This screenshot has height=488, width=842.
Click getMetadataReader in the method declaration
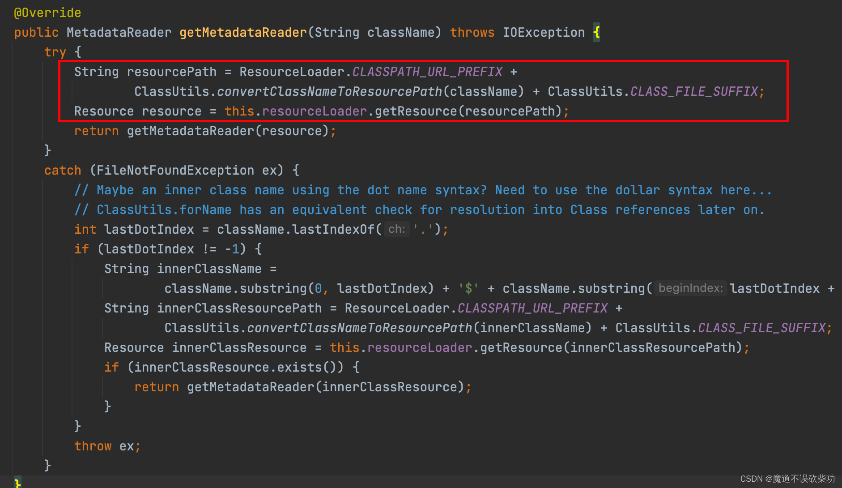(243, 32)
